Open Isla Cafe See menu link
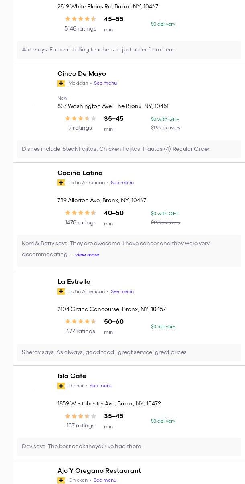Viewport: 245px width, 484px height. tap(101, 386)
